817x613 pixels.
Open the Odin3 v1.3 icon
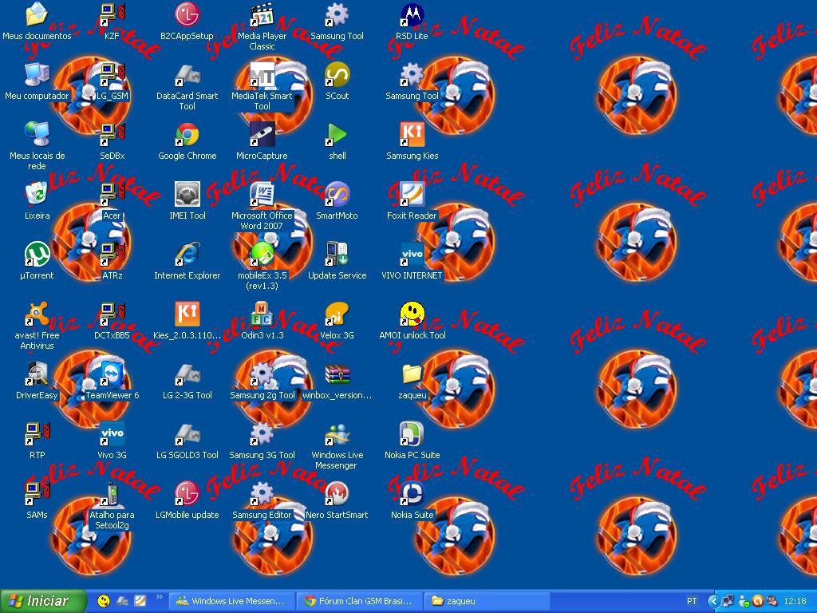tap(262, 314)
